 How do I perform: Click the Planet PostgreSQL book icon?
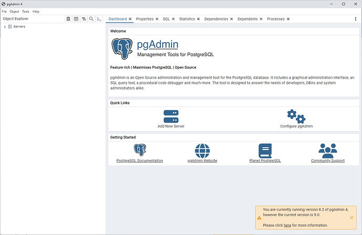pos(265,151)
